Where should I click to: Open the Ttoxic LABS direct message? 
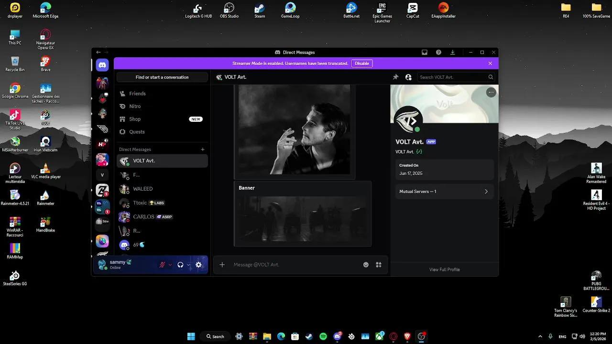coord(162,203)
